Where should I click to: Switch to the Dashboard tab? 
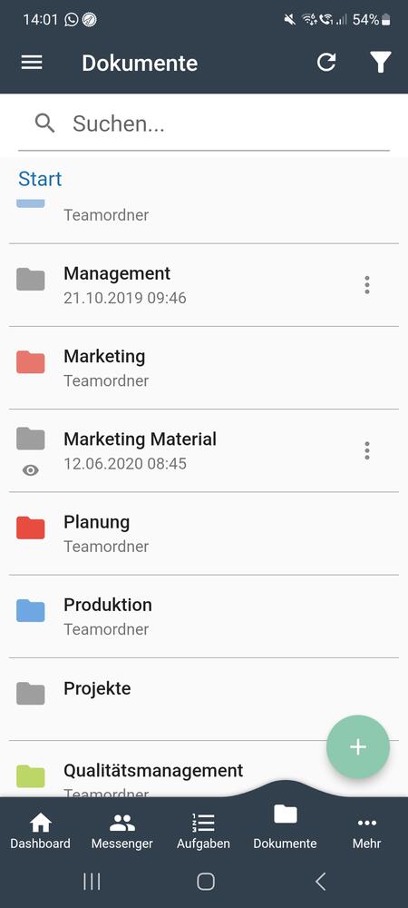[41, 833]
